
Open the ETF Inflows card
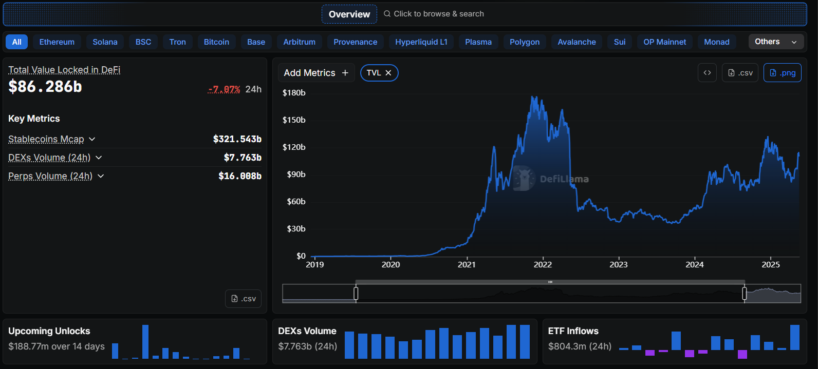[675, 342]
